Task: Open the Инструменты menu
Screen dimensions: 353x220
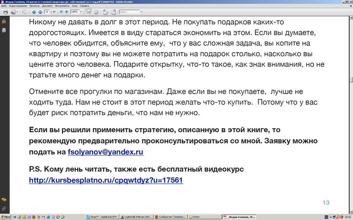Action: coord(62,6)
